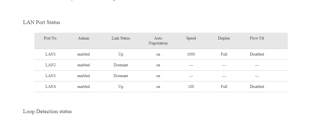Click the LAN4 speed value 100

point(191,87)
